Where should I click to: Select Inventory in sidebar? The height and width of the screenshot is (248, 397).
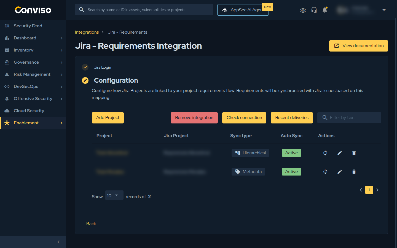coord(33,50)
